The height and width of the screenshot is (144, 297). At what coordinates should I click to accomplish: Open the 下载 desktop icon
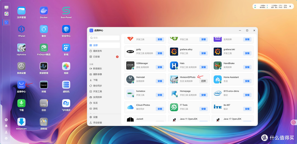pos(21,103)
